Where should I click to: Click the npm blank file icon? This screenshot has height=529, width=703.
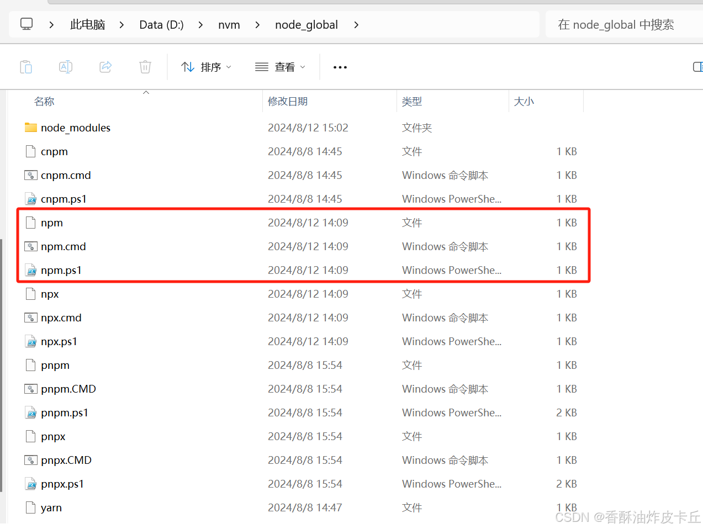(x=31, y=223)
